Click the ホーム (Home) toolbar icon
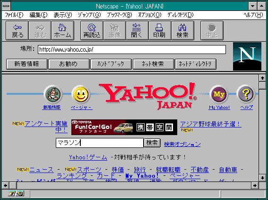 (63, 31)
